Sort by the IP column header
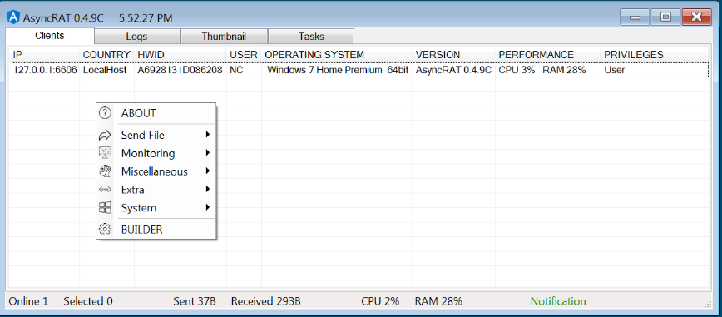Viewport: 722px width, 317px height. [x=44, y=54]
